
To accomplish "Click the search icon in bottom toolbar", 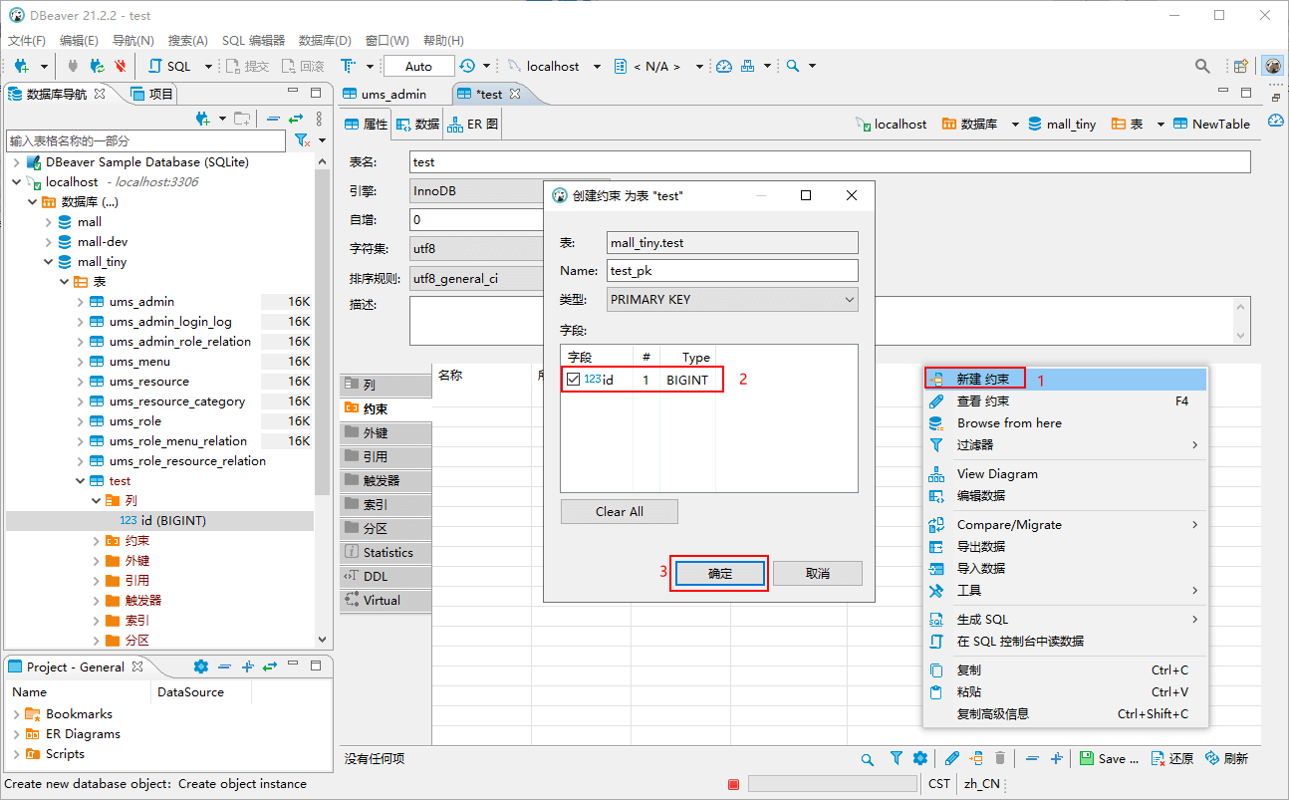I will [868, 758].
